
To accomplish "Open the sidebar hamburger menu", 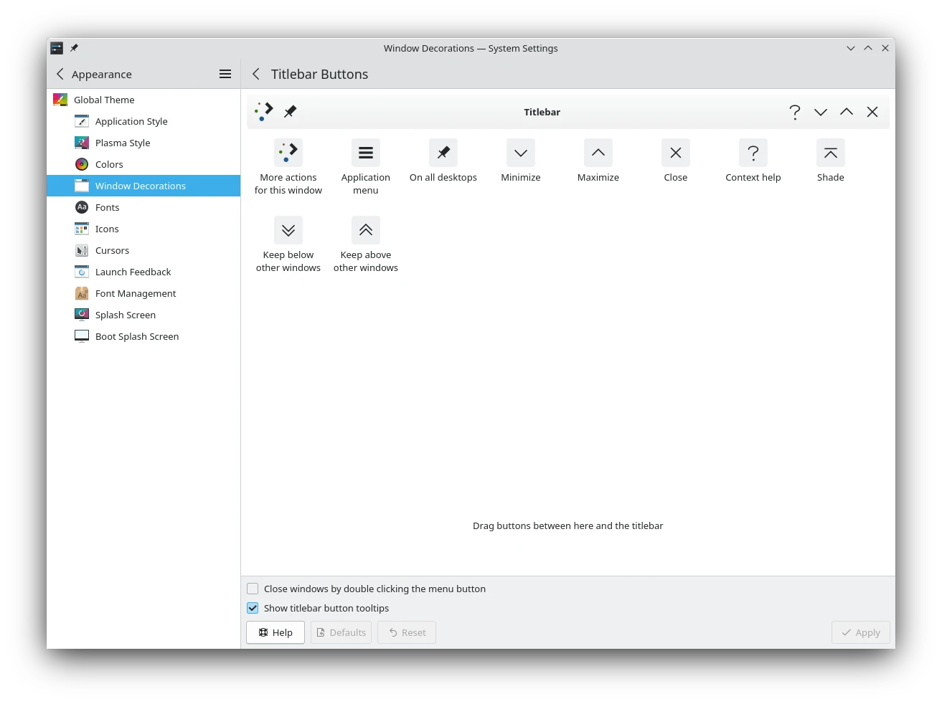I will coord(225,74).
